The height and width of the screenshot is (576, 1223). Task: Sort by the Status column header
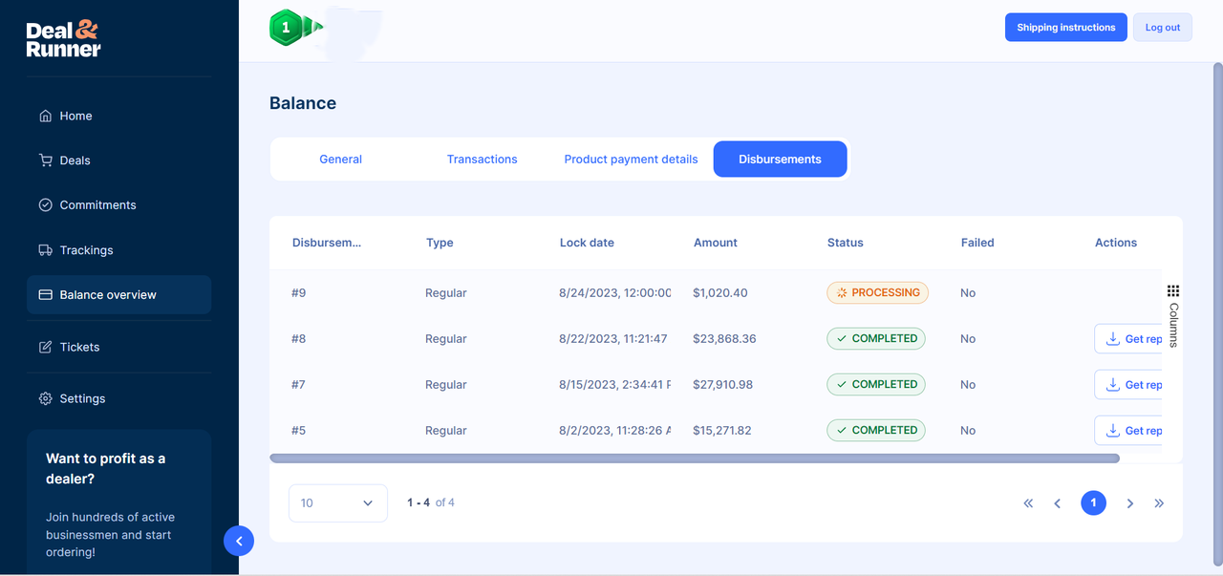coord(846,243)
